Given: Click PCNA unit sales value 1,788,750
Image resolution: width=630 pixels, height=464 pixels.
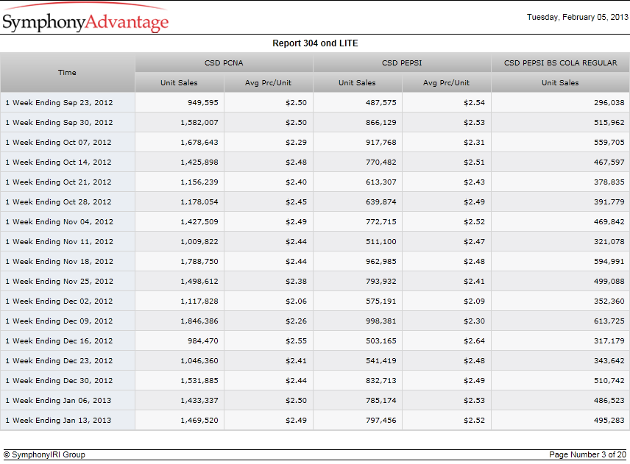Looking at the screenshot, I should (199, 262).
